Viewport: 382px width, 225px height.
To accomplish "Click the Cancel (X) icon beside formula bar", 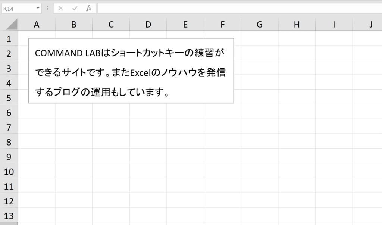I will (61, 8).
